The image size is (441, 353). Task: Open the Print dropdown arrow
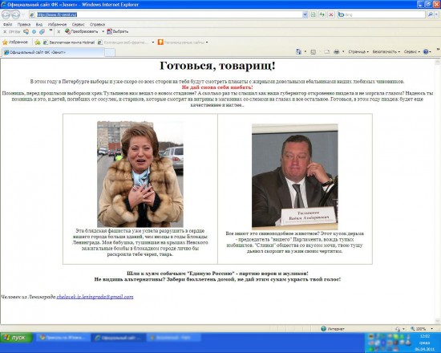pos(343,52)
